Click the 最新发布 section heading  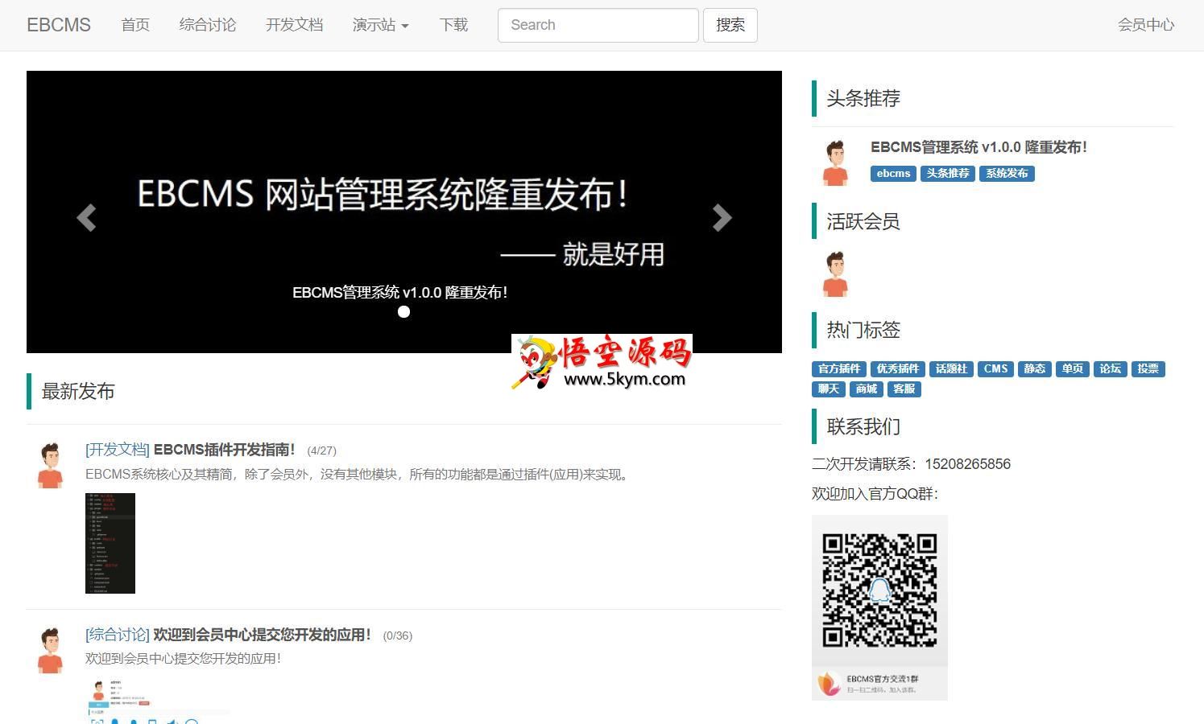pos(78,392)
